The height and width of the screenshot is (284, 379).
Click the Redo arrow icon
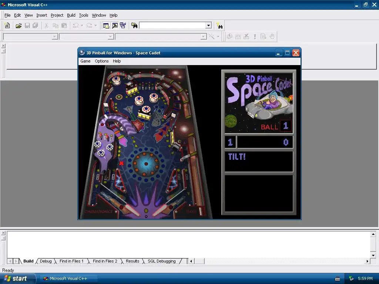pos(89,26)
